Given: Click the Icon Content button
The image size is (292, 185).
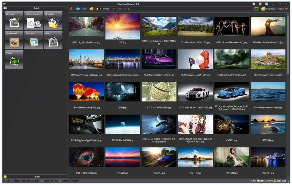Looking at the screenshot, I should coord(265,181).
